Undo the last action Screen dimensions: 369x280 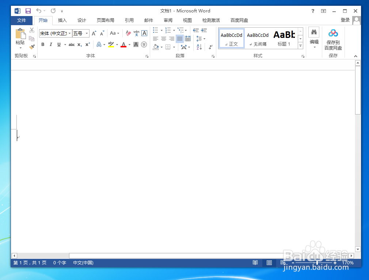[x=39, y=11]
